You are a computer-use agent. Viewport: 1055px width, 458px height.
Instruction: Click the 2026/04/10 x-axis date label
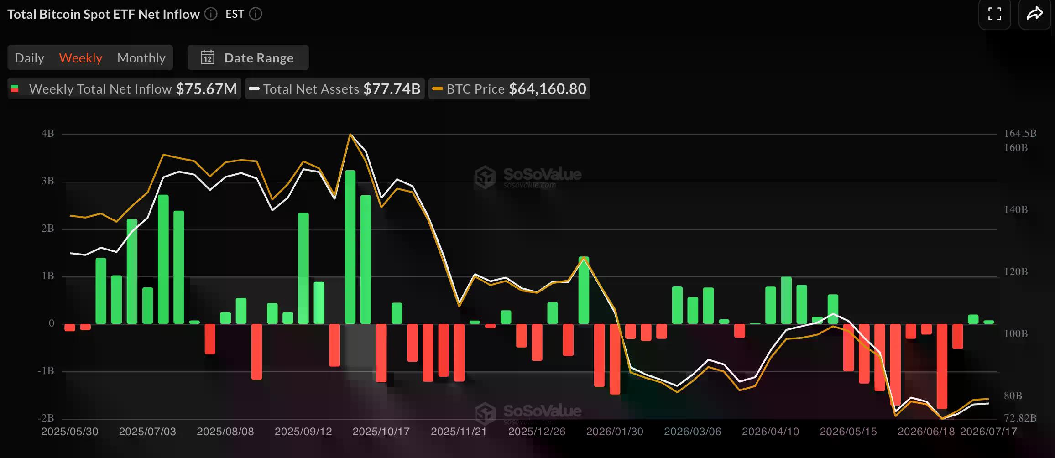[770, 432]
